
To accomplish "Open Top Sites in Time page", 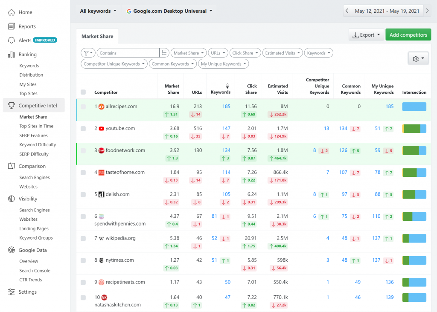I will click(x=36, y=126).
